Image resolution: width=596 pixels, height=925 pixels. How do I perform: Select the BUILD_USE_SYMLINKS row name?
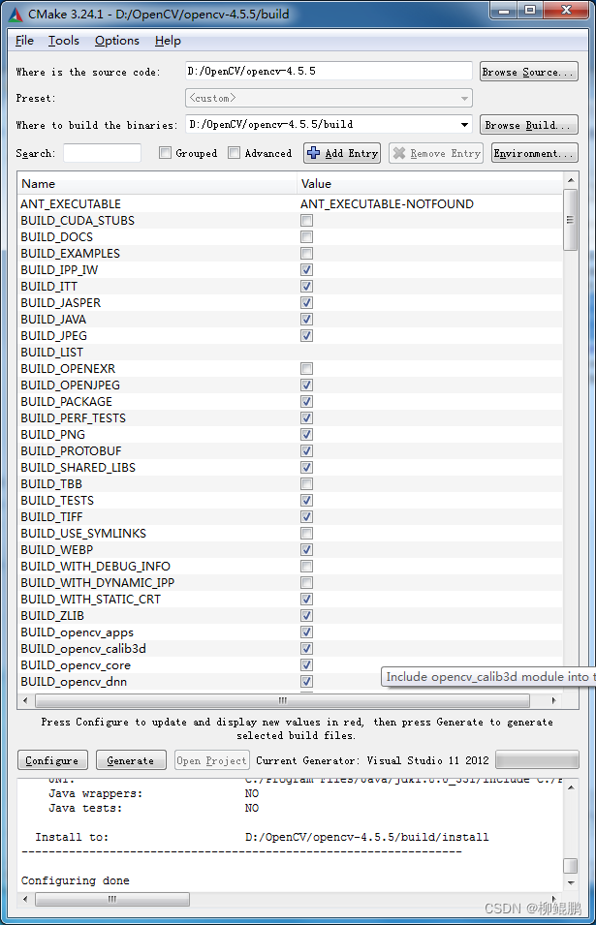click(83, 534)
